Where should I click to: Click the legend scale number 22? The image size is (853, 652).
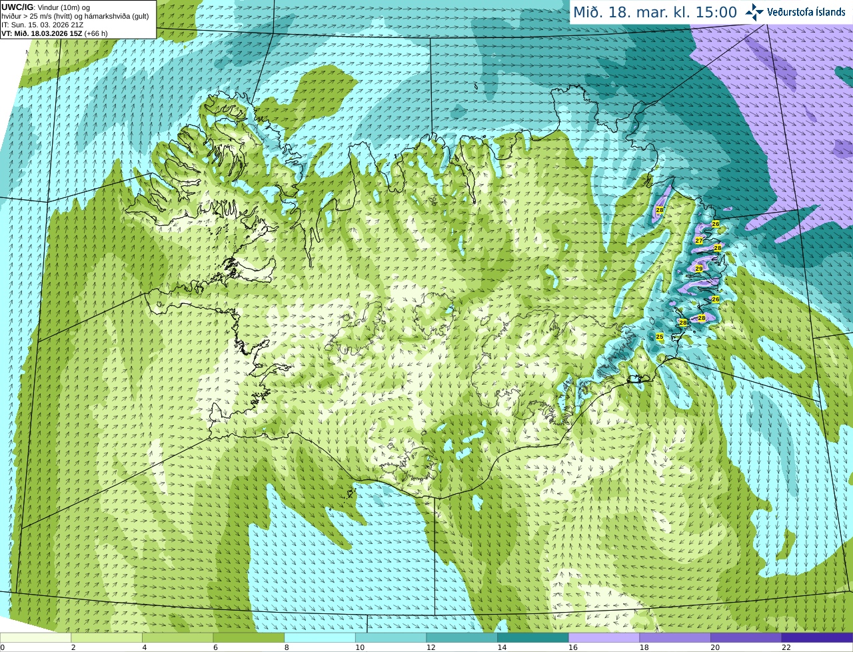click(x=786, y=647)
